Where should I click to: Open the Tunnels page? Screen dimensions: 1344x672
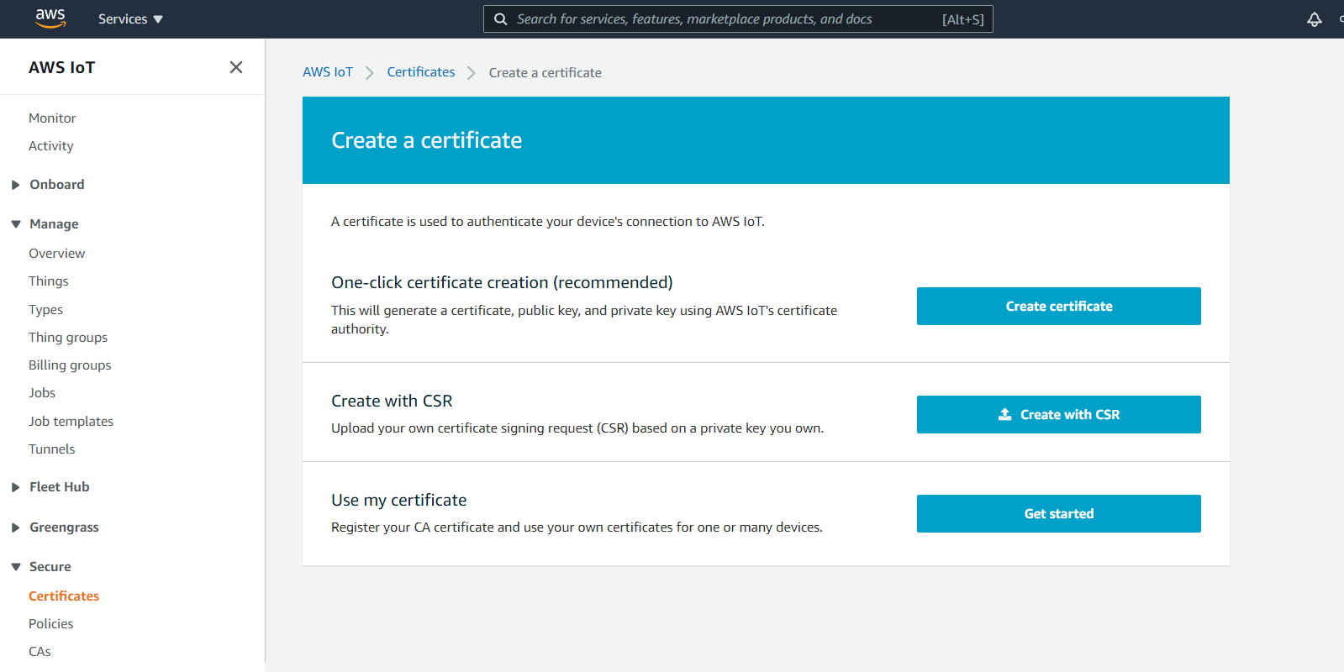click(x=52, y=449)
